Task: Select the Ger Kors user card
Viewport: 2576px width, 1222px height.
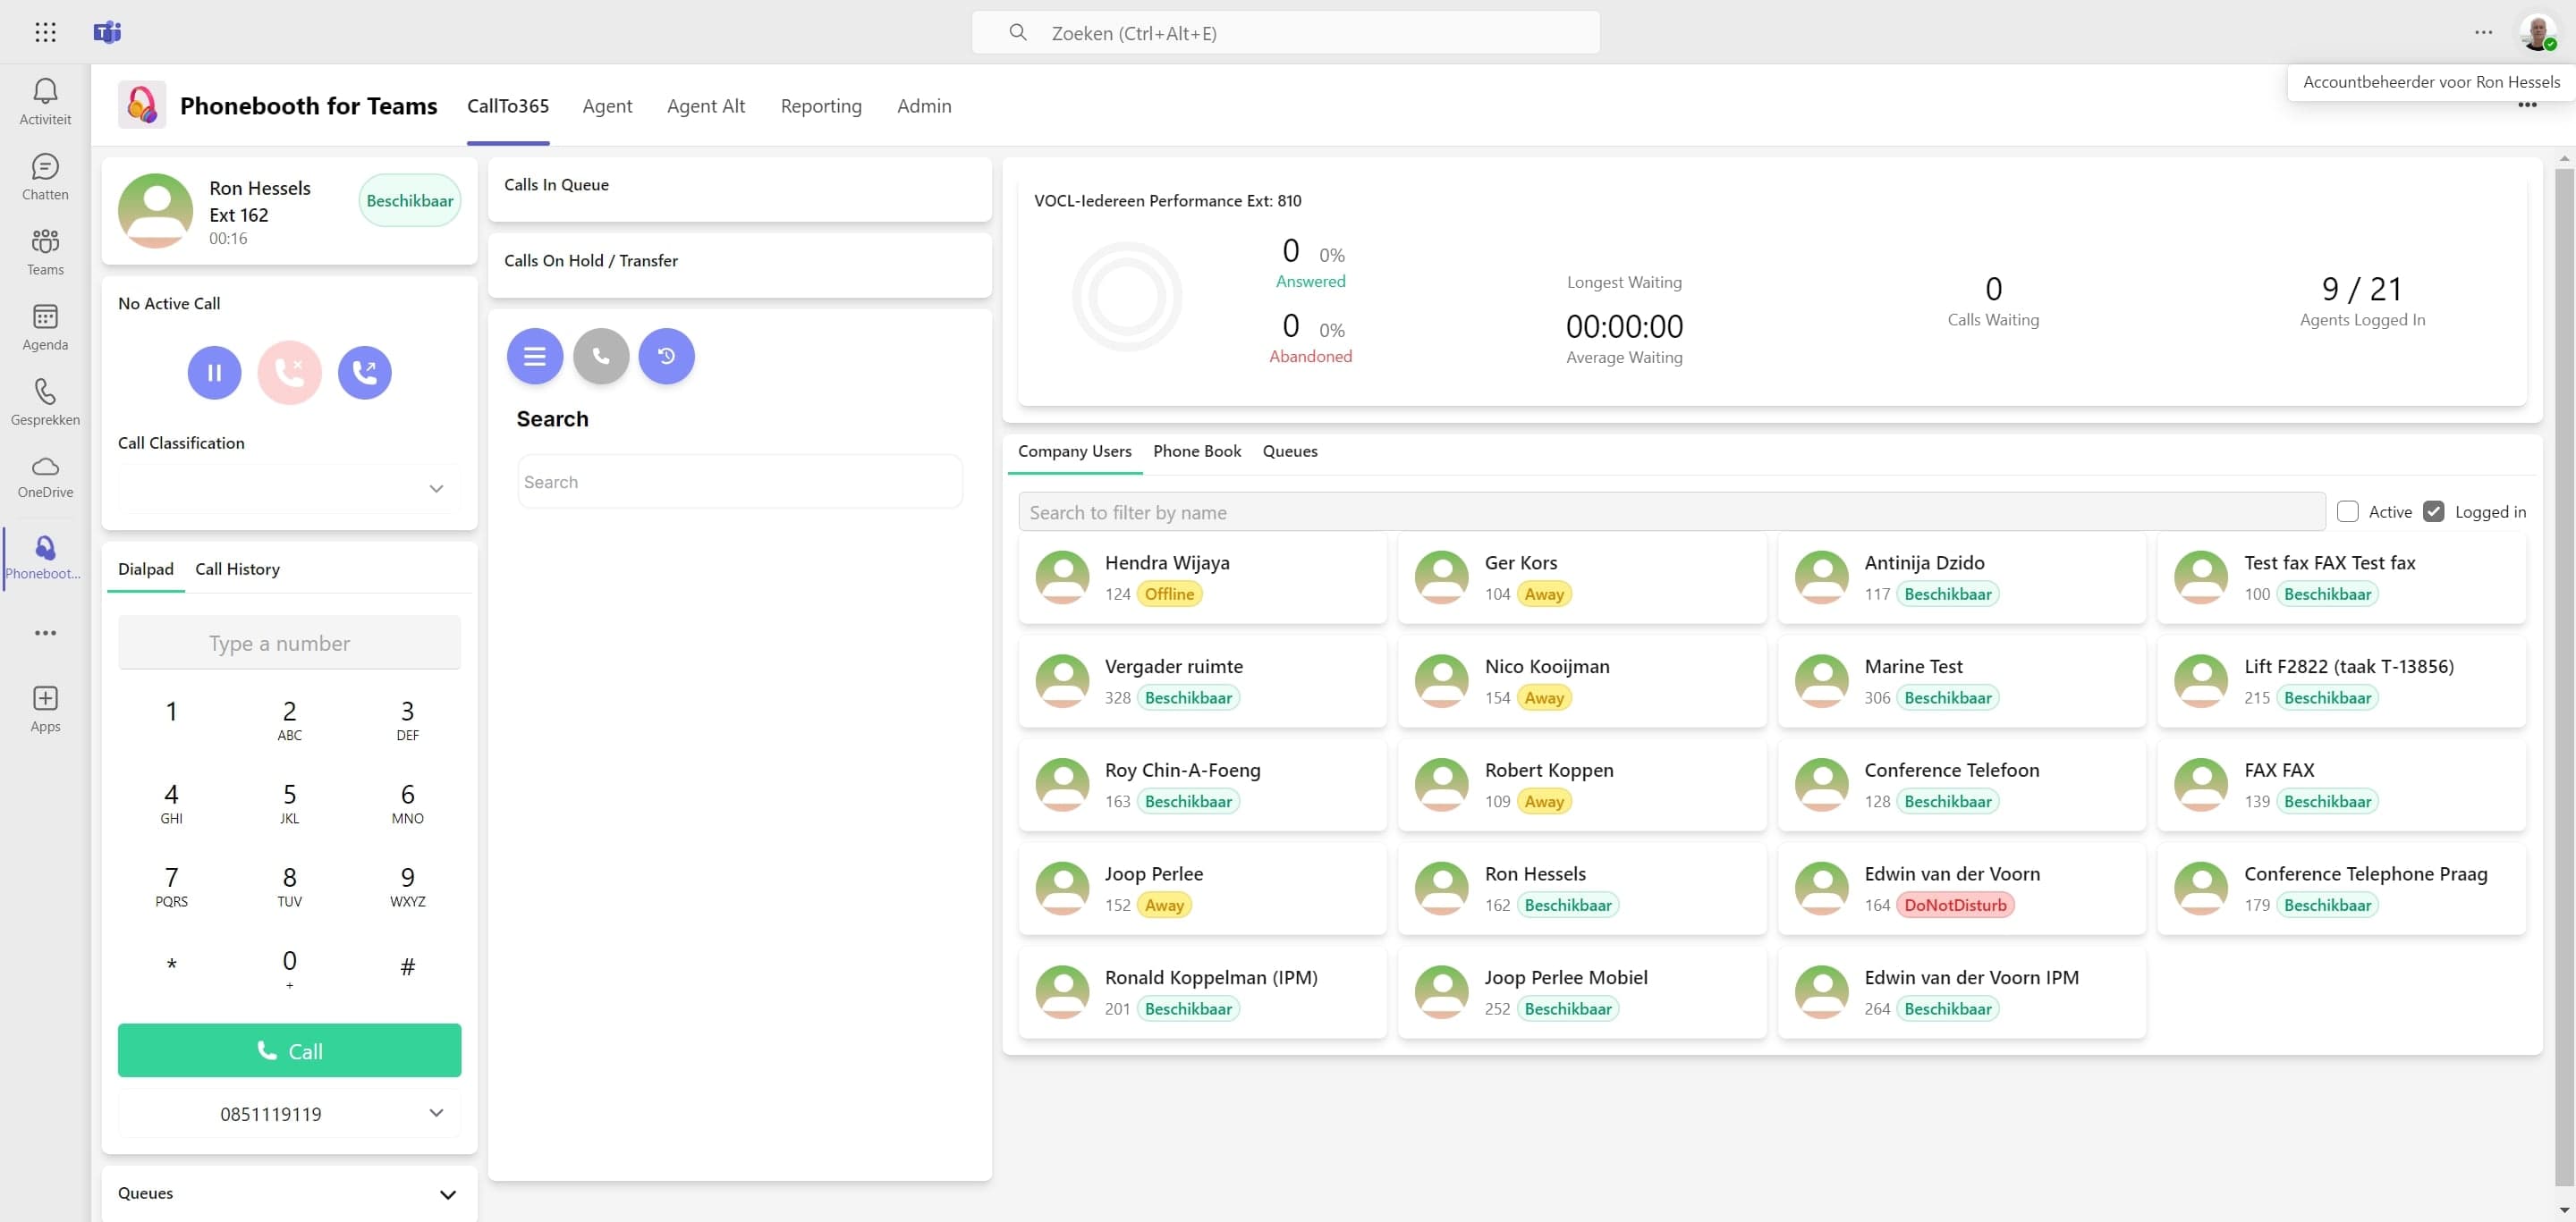Action: click(x=1582, y=577)
